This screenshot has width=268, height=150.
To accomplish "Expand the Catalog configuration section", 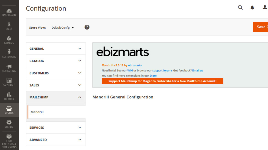I will 56,61.
